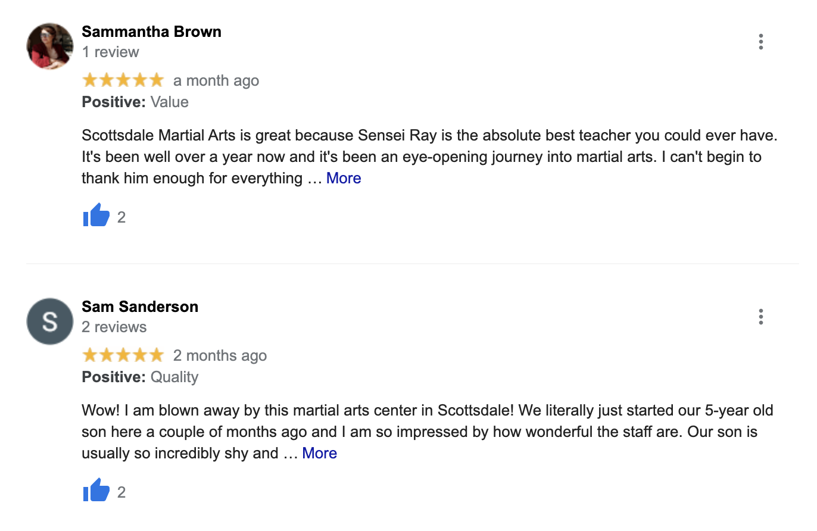Click thumbs-up icon on Sam Sanderson's review
The width and height of the screenshot is (817, 531).
(96, 491)
